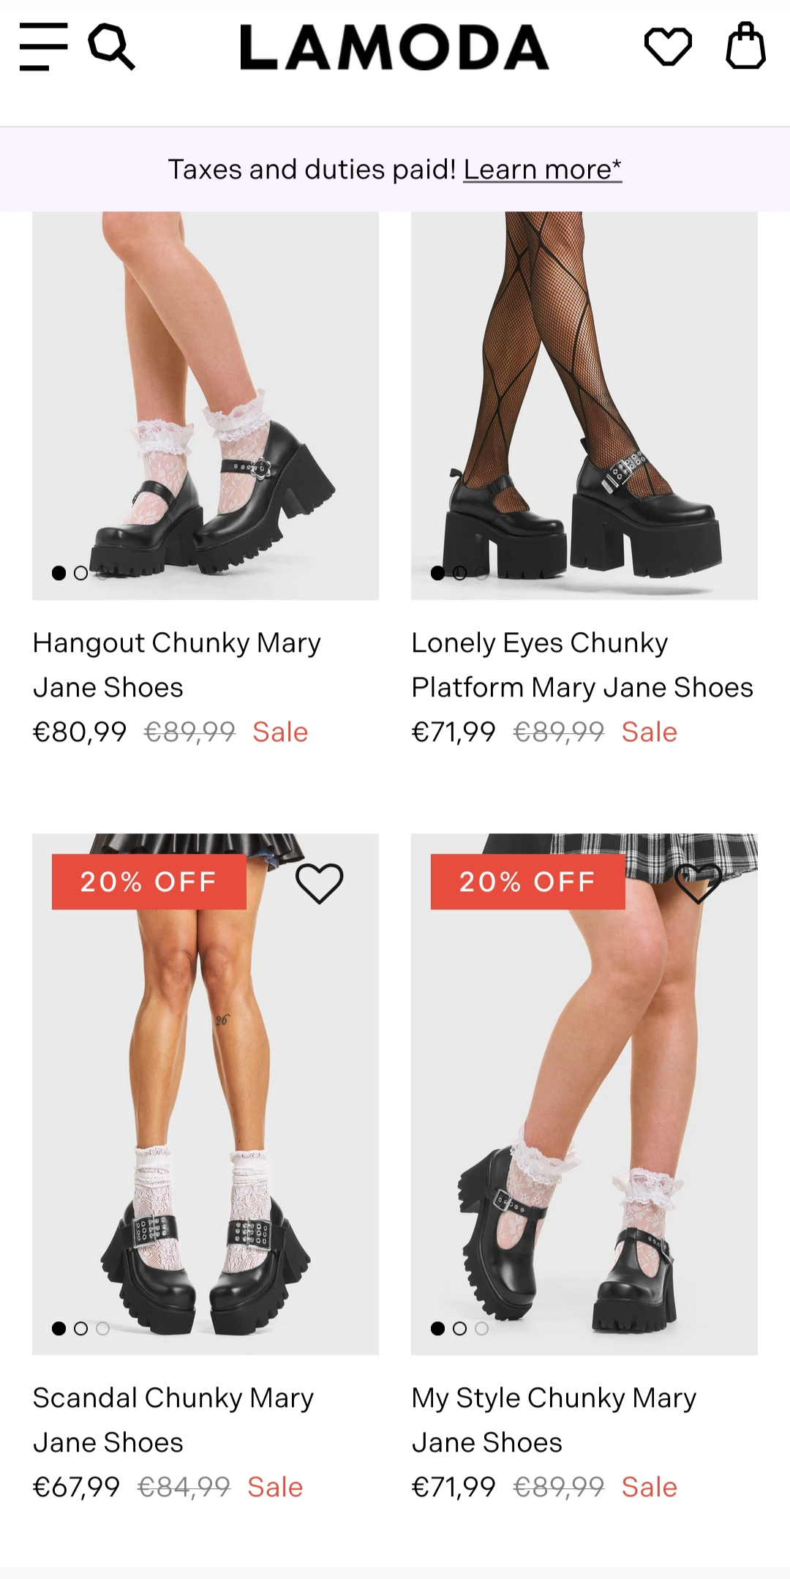Screen dimensions: 790x1579
Task: Add Scandal Chunky Mary Jane to wishlist
Action: tap(319, 883)
